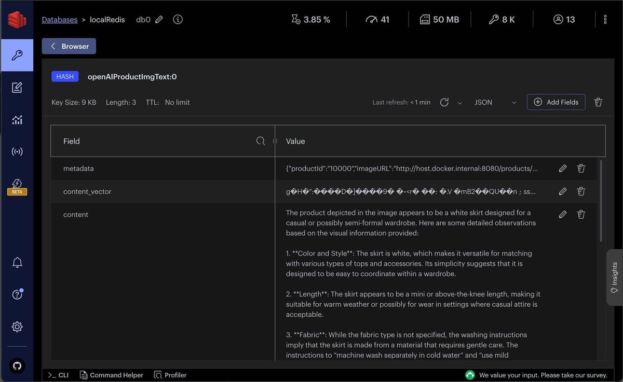This screenshot has width=623, height=382.
Task: Open the Analysis Tools sidebar icon
Action: tap(17, 120)
